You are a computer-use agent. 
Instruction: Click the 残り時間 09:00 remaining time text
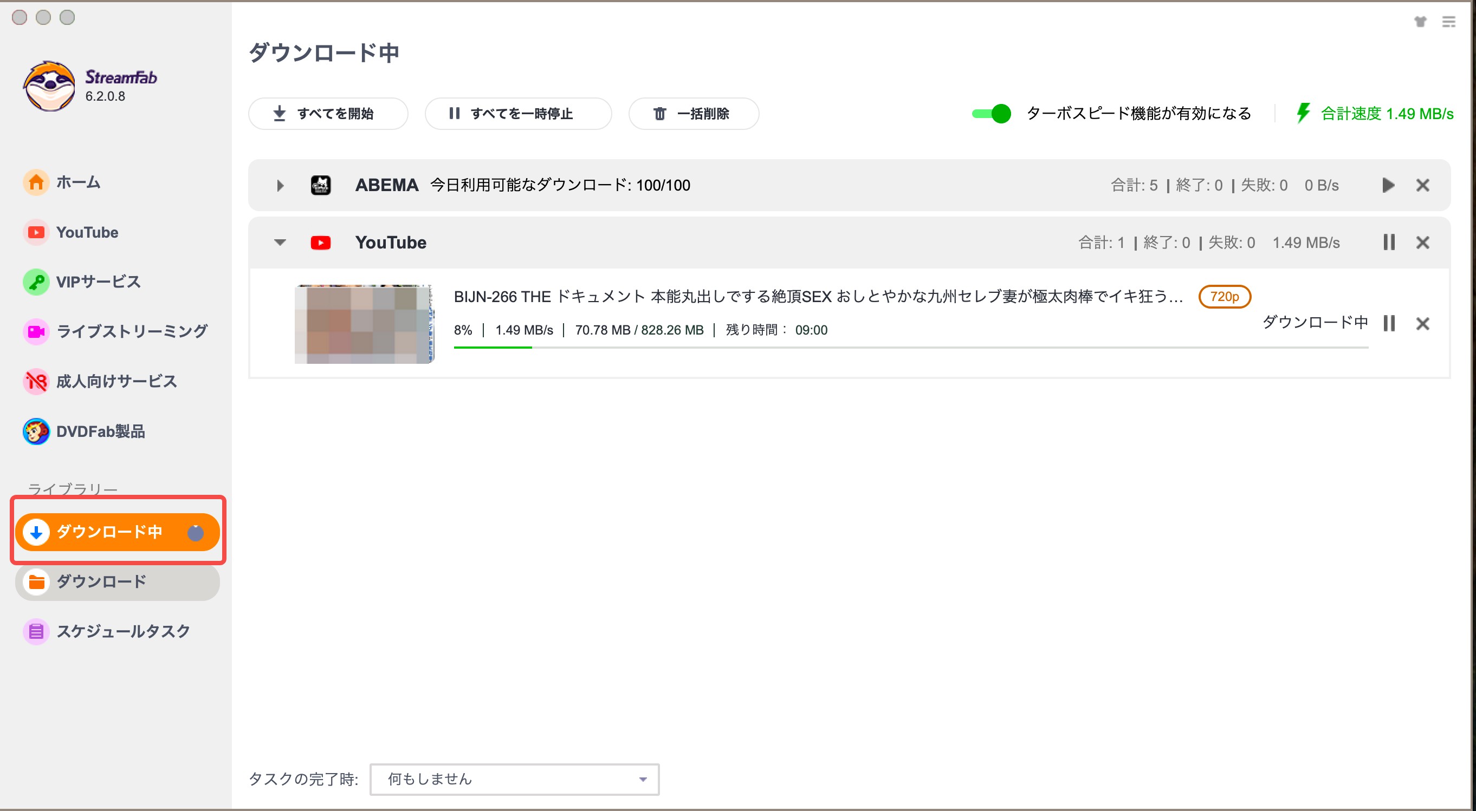[776, 330]
